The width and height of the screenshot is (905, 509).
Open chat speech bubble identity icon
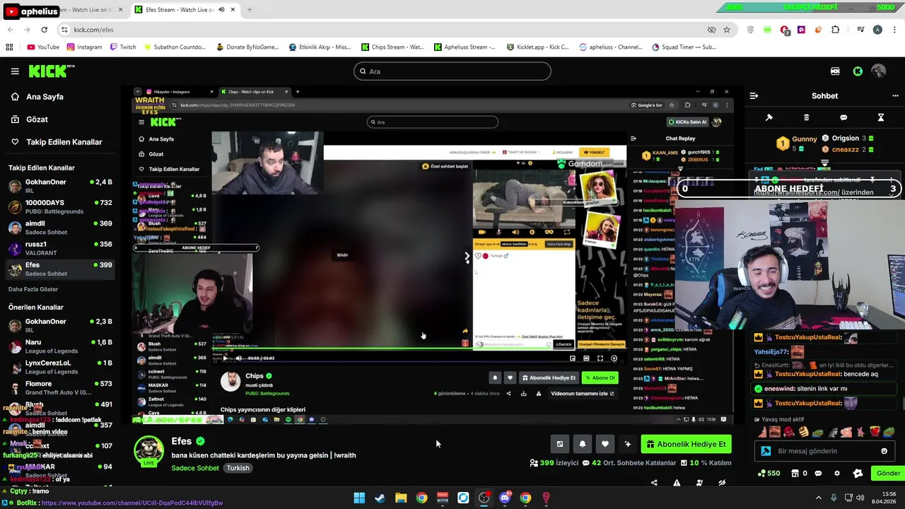818,474
